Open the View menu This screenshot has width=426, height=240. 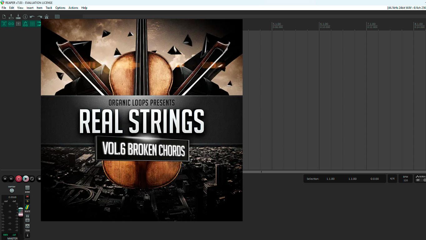click(x=20, y=8)
